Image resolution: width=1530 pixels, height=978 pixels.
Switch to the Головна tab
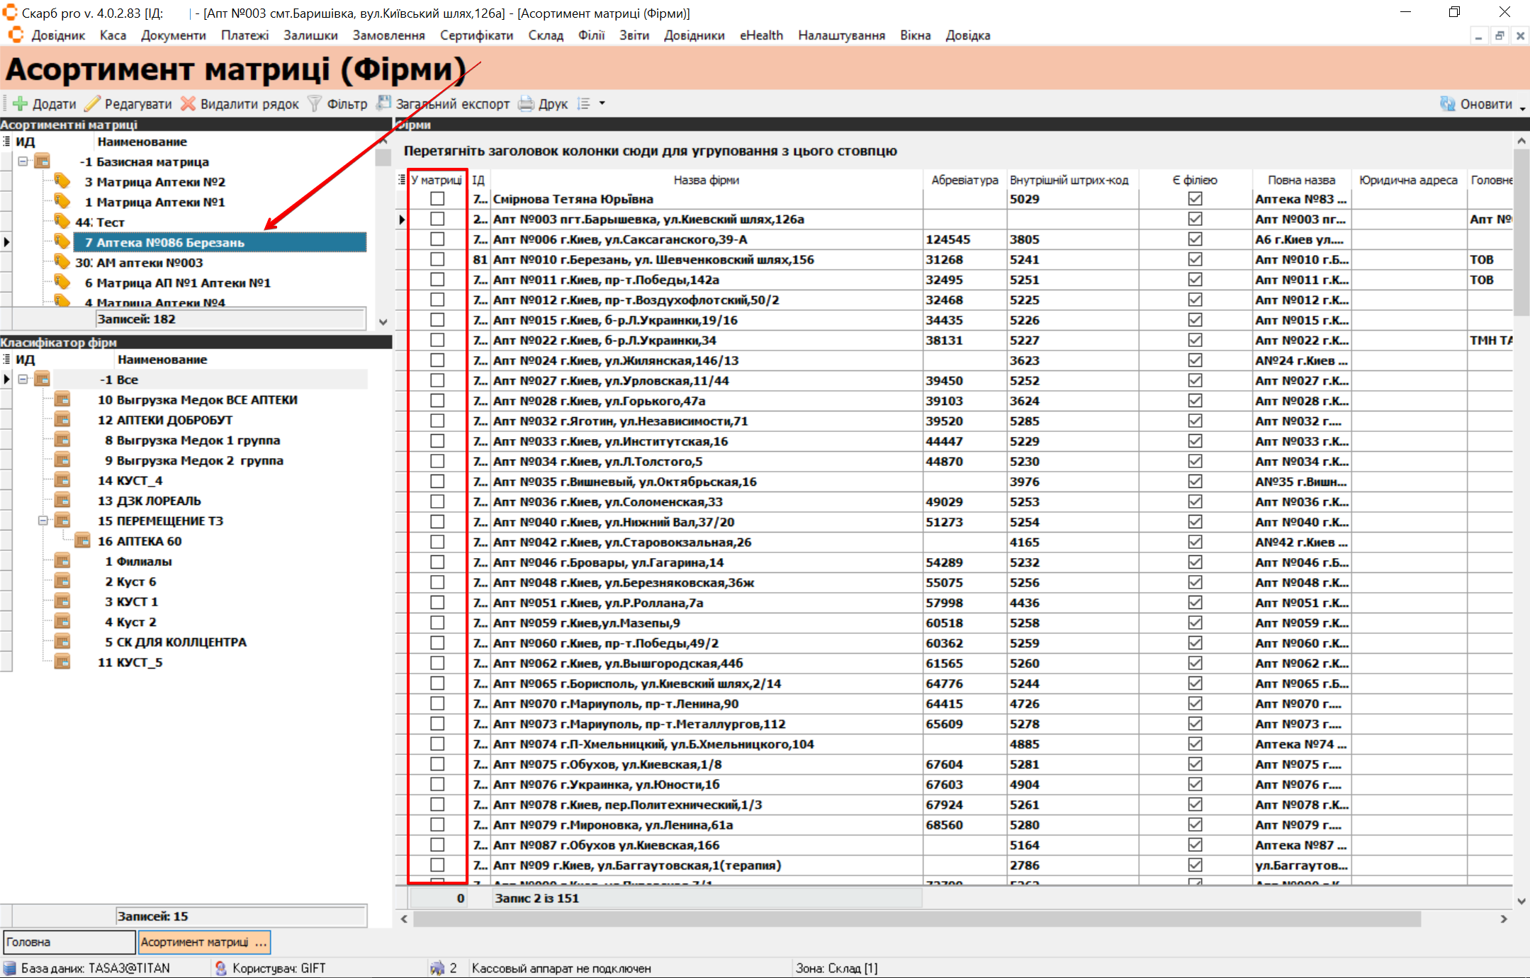(68, 942)
